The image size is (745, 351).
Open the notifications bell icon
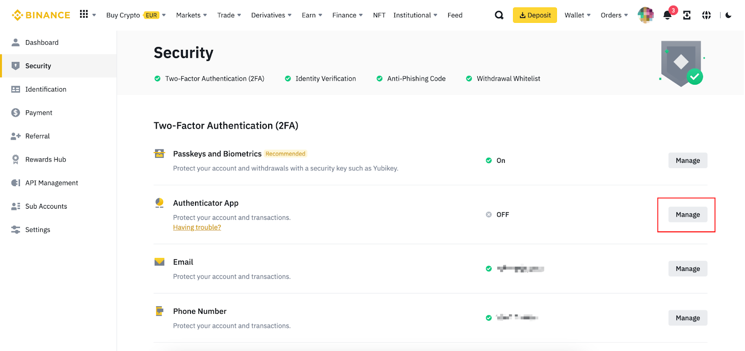tap(667, 15)
